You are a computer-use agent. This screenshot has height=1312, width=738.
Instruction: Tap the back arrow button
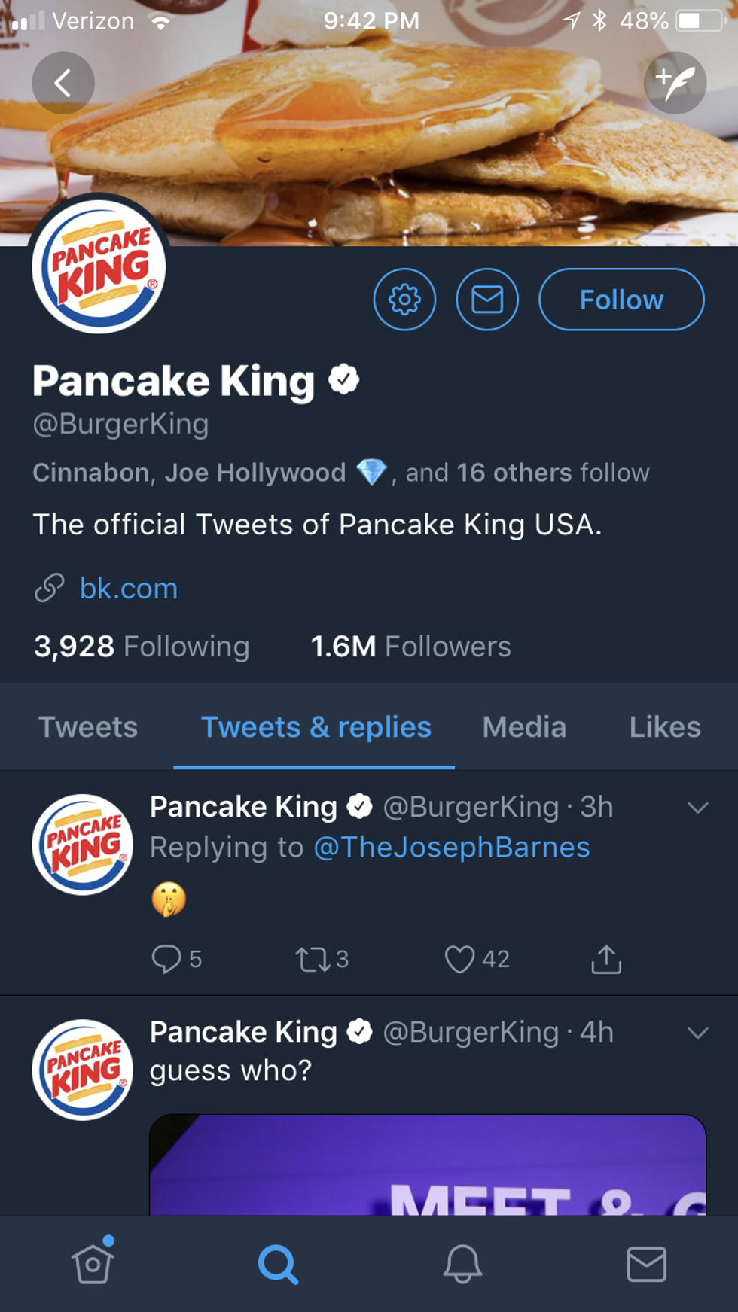pyautogui.click(x=63, y=83)
